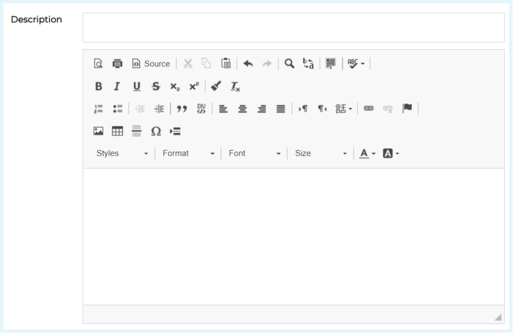Open the Set Language dropdown
This screenshot has width=513, height=333.
click(344, 109)
